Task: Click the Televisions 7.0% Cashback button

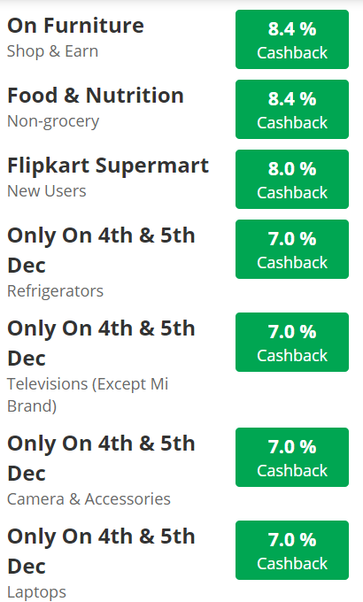Action: pyautogui.click(x=292, y=342)
